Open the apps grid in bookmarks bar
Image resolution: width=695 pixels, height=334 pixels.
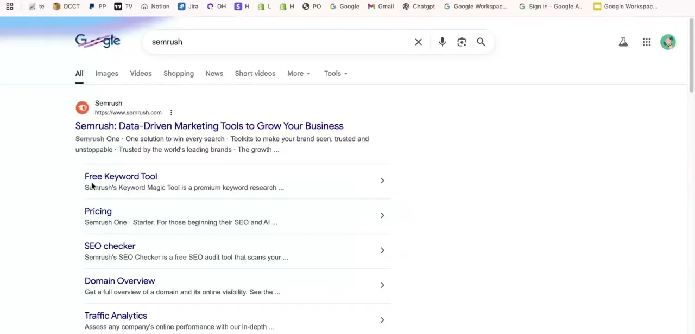tap(10, 7)
